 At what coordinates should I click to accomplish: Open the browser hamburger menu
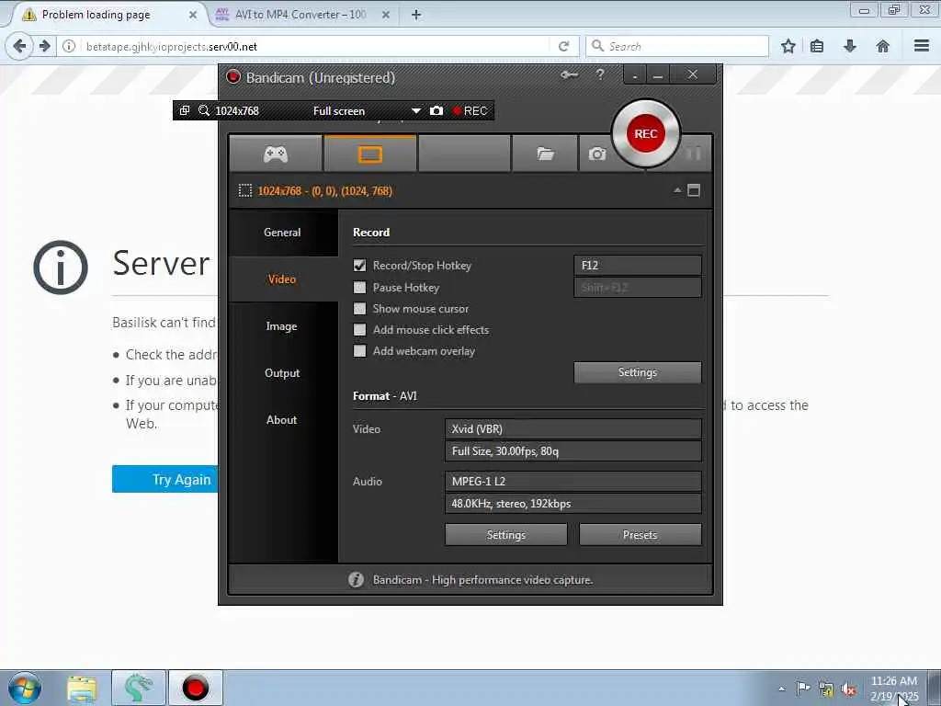922,46
